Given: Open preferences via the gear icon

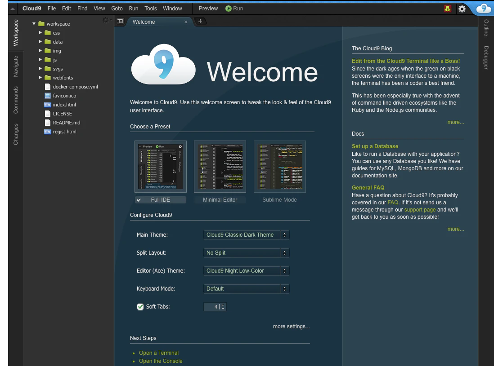Looking at the screenshot, I should [462, 9].
